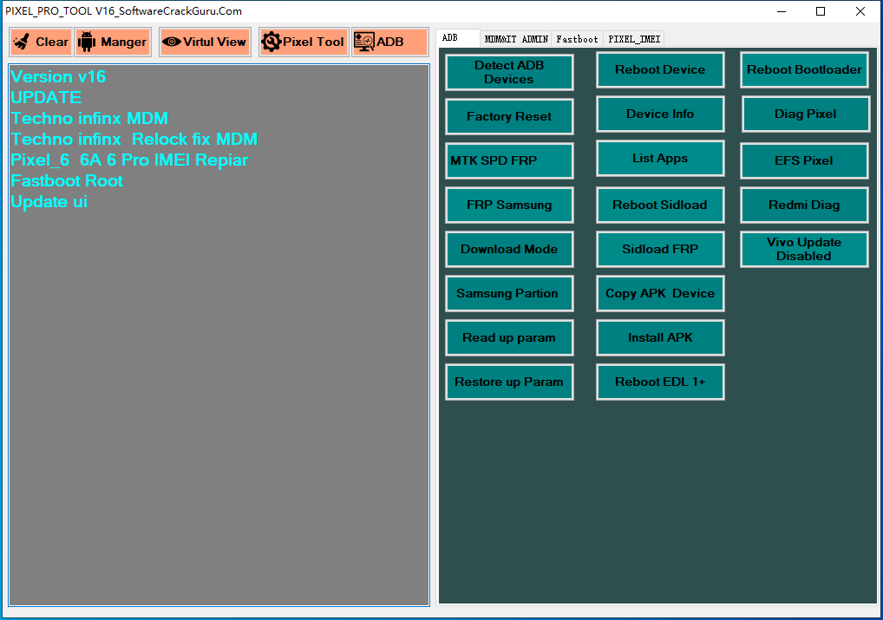Enter Download Mode
883x620 pixels.
coord(509,249)
